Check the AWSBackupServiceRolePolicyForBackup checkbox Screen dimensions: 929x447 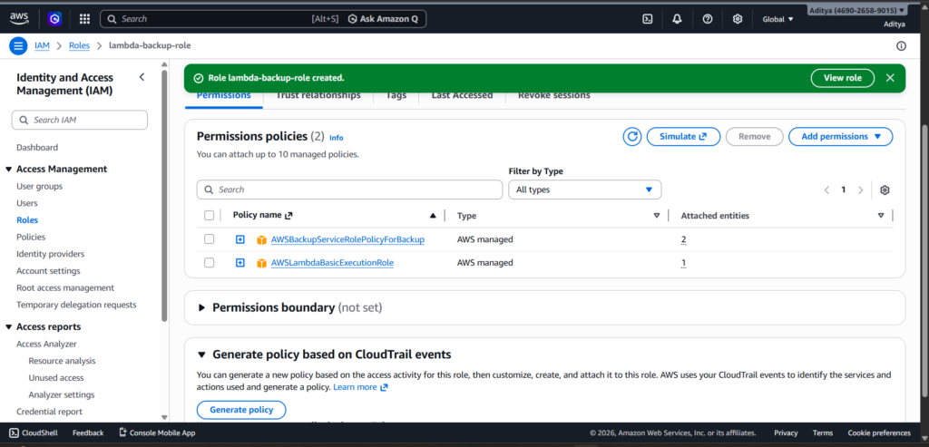210,239
